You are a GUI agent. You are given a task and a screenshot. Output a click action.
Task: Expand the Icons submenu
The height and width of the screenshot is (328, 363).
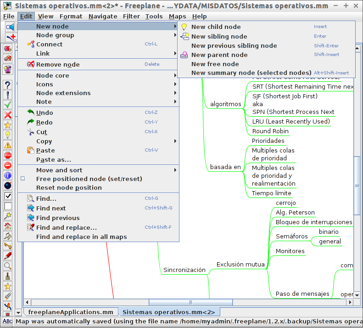pyautogui.click(x=98, y=85)
